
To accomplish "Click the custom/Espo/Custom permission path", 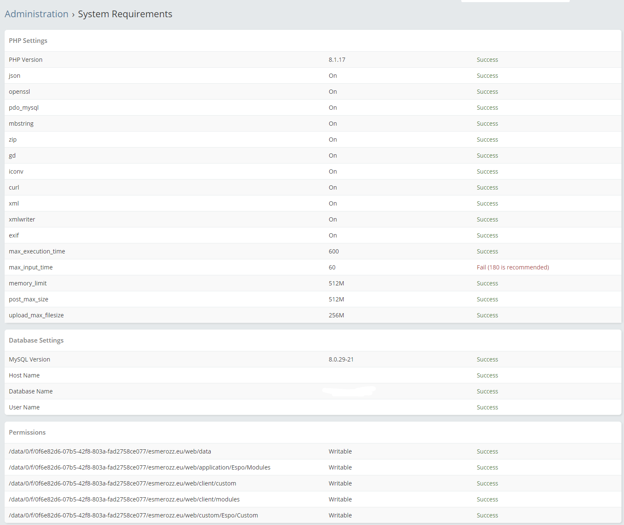I will click(133, 515).
